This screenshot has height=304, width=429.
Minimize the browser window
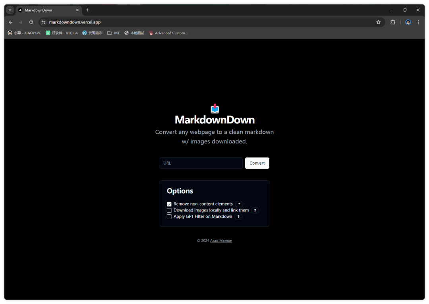point(392,10)
